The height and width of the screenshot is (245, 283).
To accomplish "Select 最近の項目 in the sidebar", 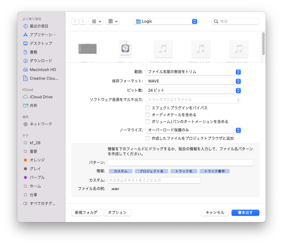I will tap(39, 26).
